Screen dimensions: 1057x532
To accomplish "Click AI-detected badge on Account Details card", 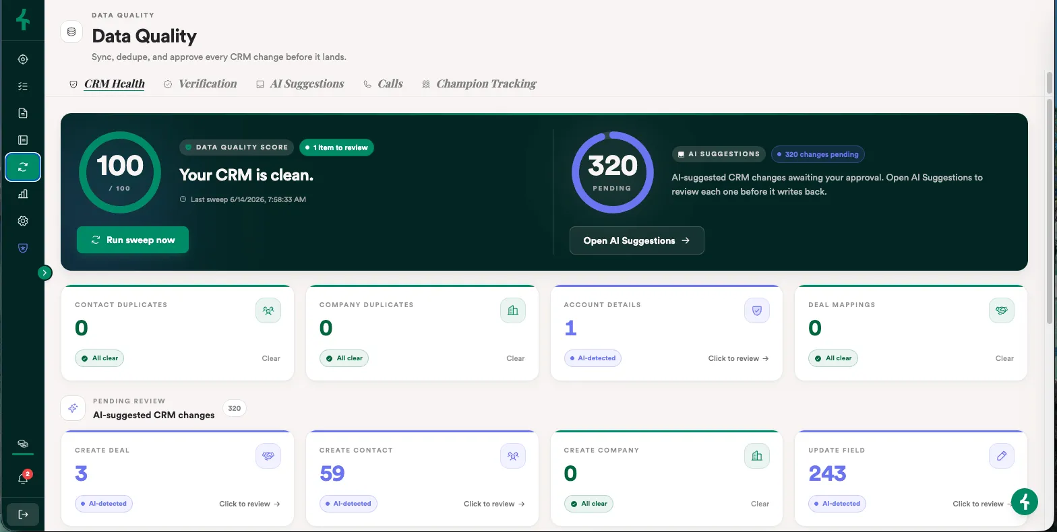I will pyautogui.click(x=593, y=358).
